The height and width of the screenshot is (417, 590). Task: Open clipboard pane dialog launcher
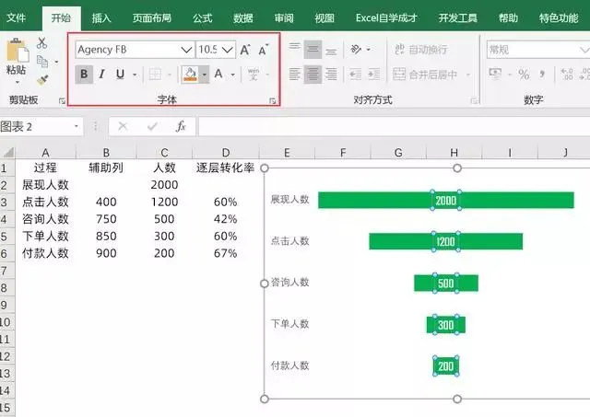[62, 100]
